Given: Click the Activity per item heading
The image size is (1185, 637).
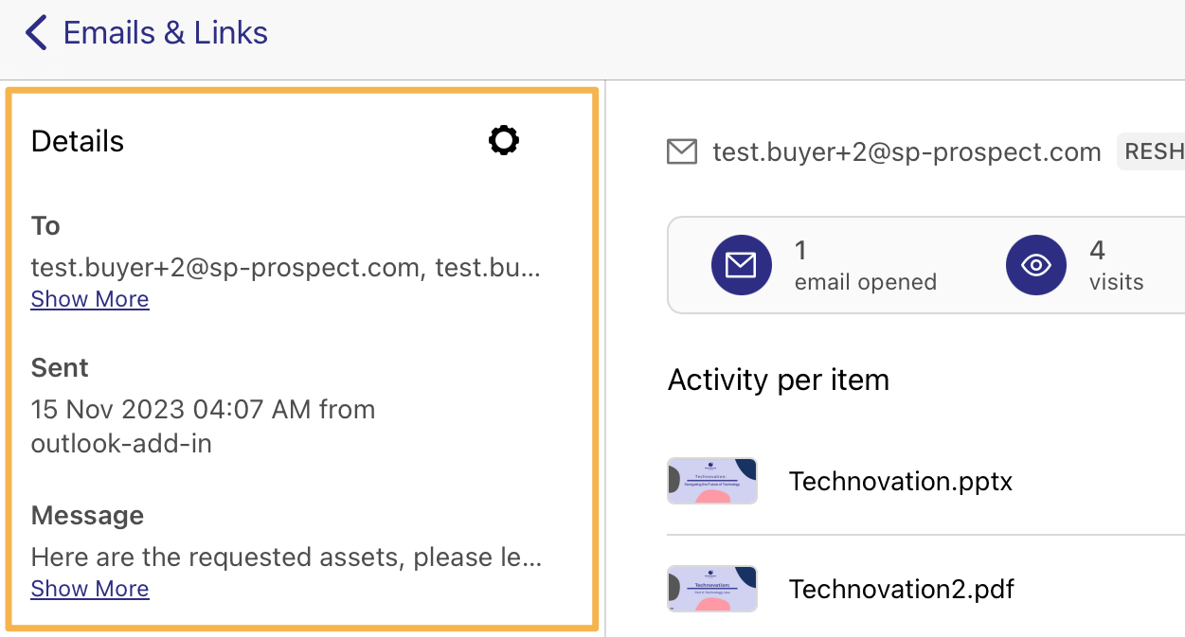Looking at the screenshot, I should pyautogui.click(x=779, y=380).
